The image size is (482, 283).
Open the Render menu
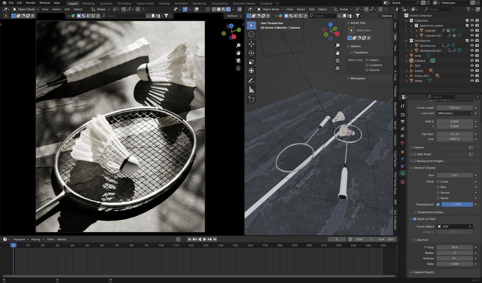tap(31, 3)
